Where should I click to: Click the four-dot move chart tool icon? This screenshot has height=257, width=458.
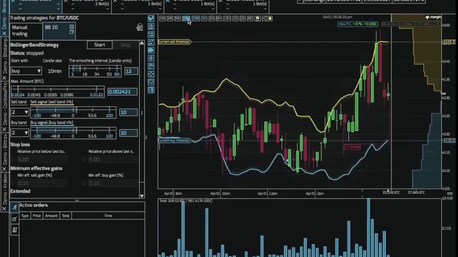click(151, 74)
